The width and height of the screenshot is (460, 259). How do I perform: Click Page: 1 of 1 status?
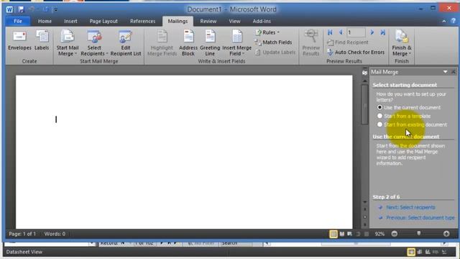coord(22,234)
